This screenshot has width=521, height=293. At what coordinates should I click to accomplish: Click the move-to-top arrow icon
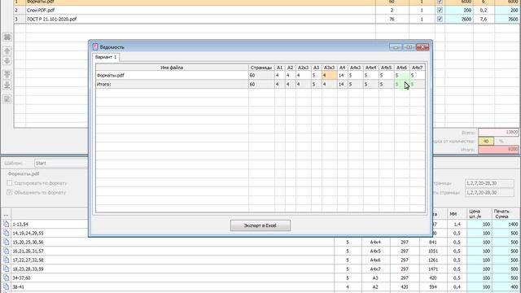[7, 75]
